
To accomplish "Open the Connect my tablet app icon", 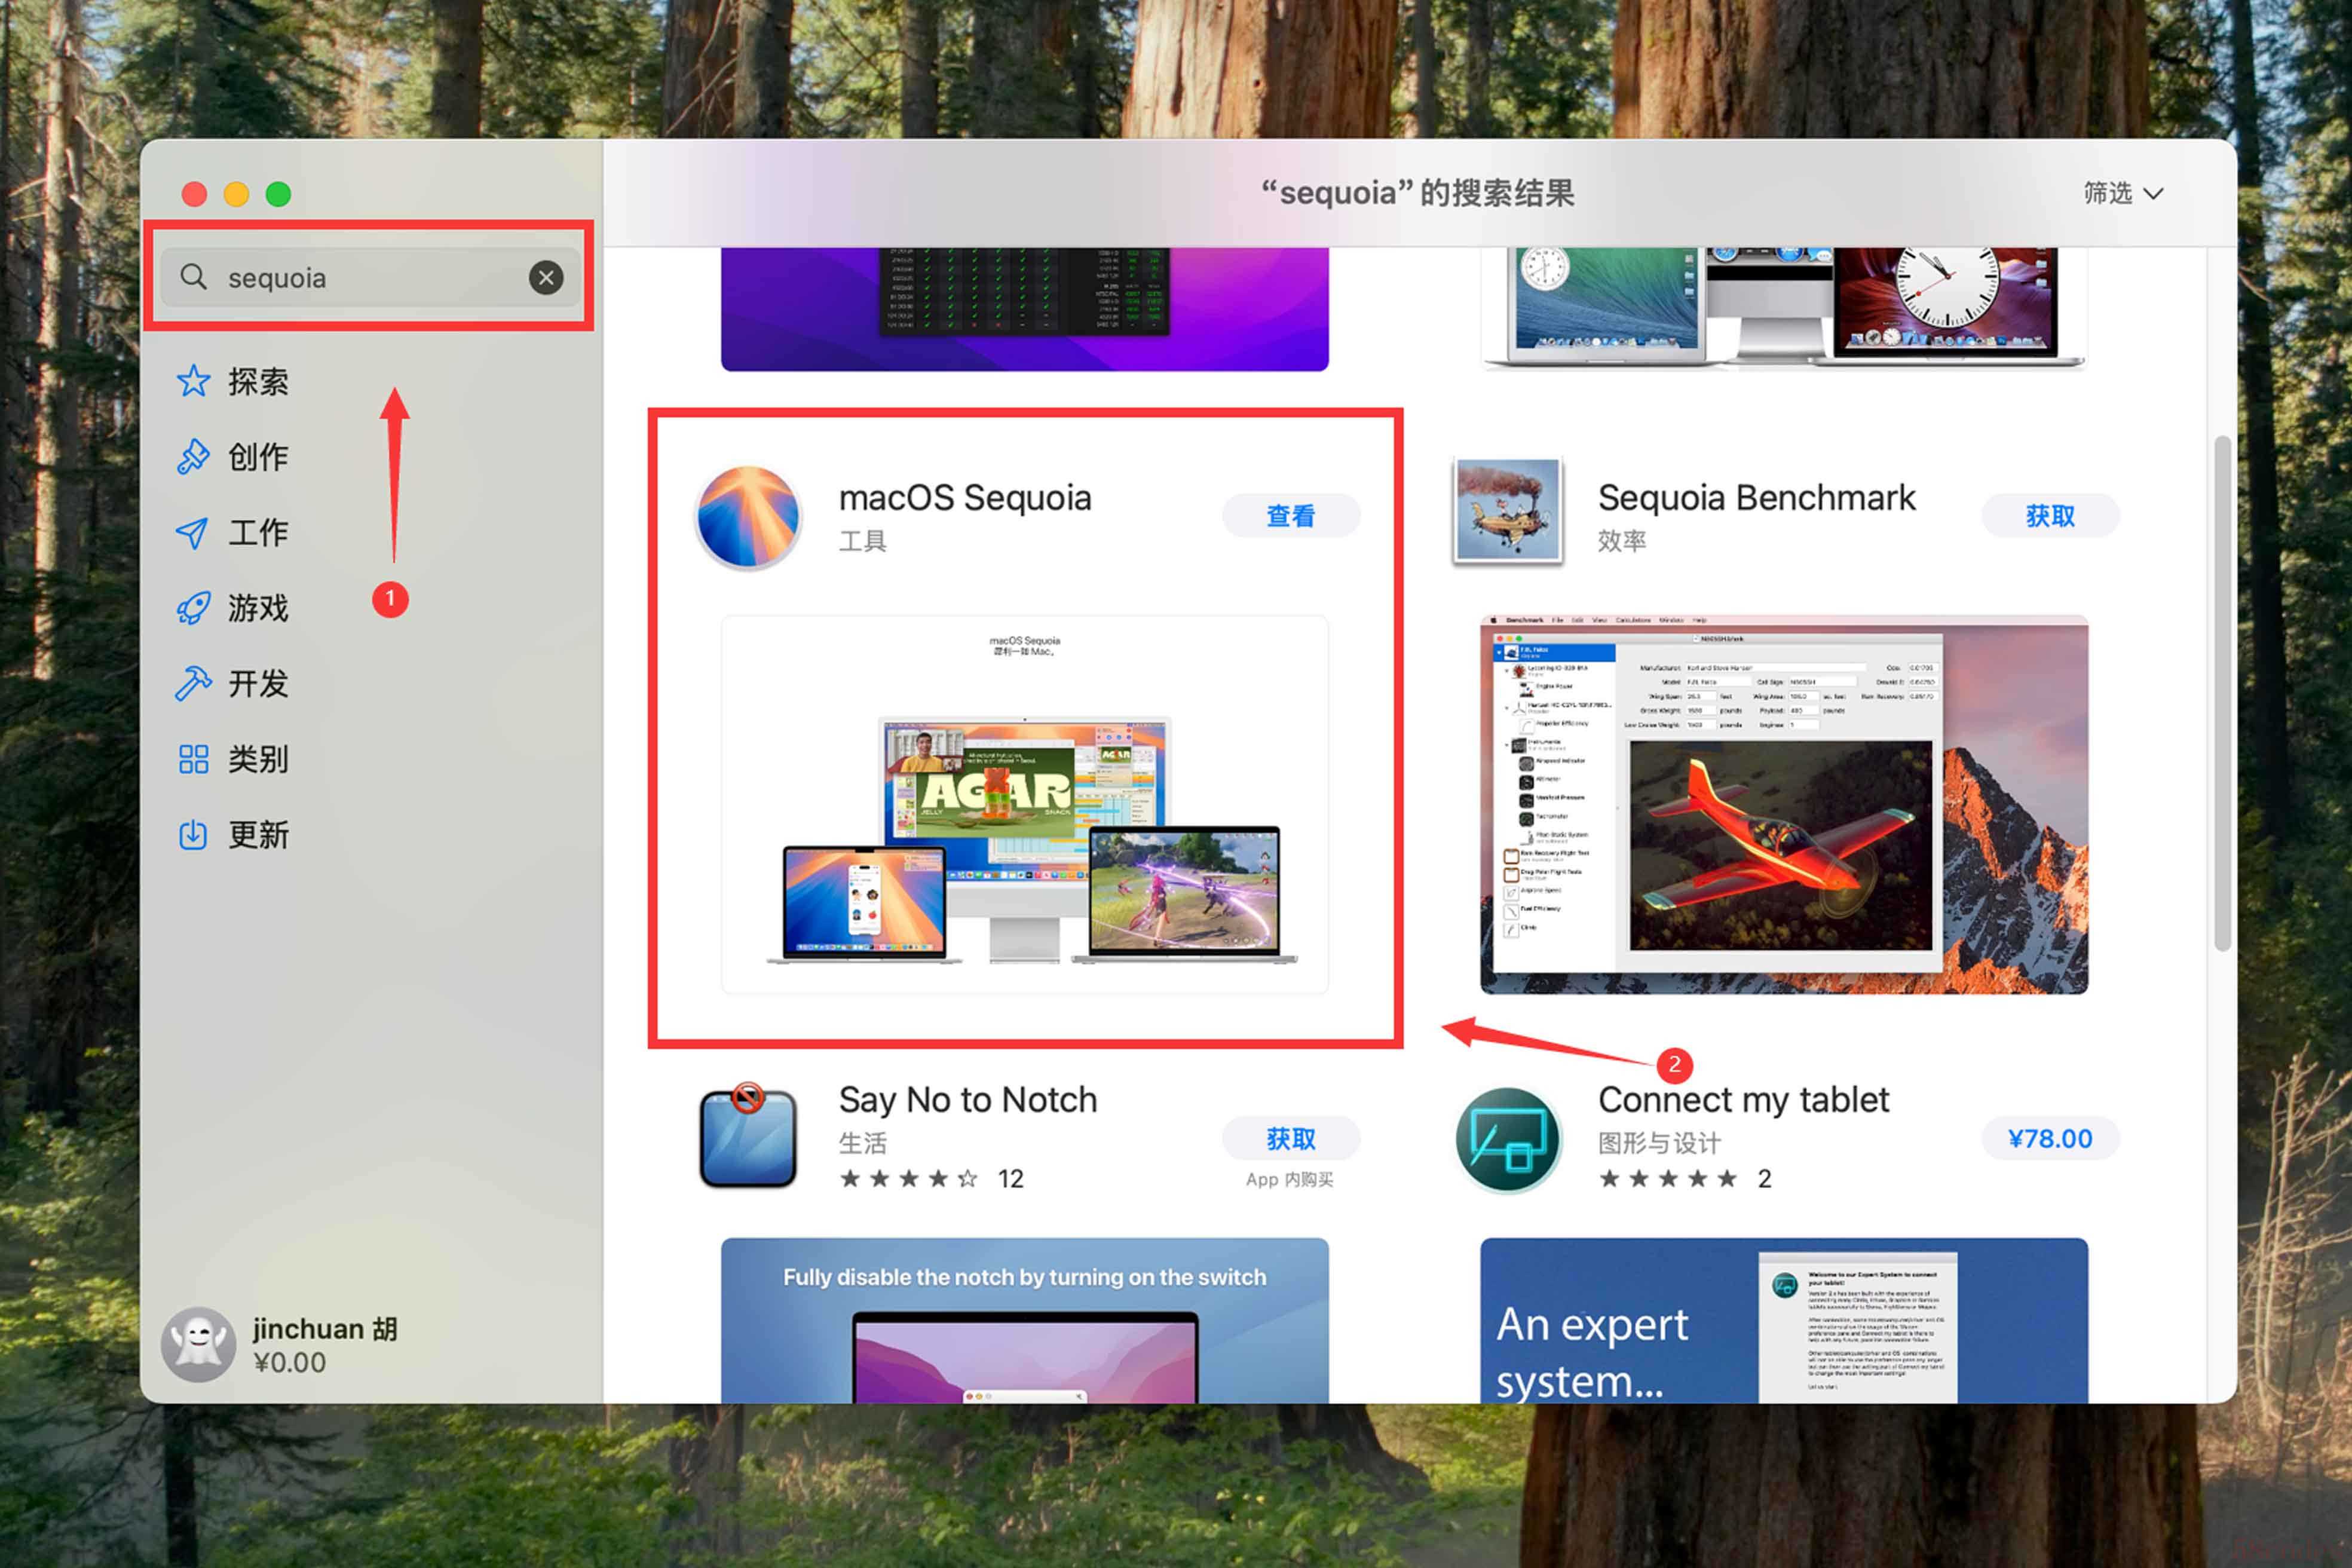I will tap(1507, 1139).
